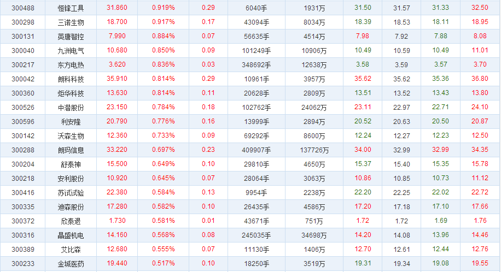Click percent change 0.649%
Viewport: 501px width, 272px height.
click(x=164, y=164)
